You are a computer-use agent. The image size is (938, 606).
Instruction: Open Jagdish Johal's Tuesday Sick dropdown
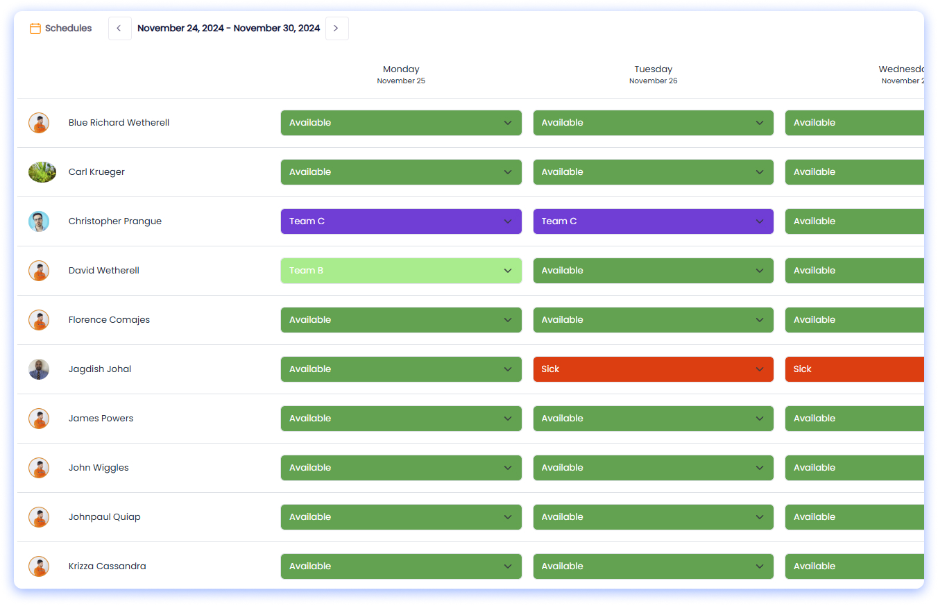coord(653,369)
